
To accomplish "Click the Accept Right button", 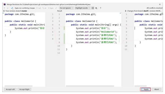I will pyautogui.click(x=24, y=89).
